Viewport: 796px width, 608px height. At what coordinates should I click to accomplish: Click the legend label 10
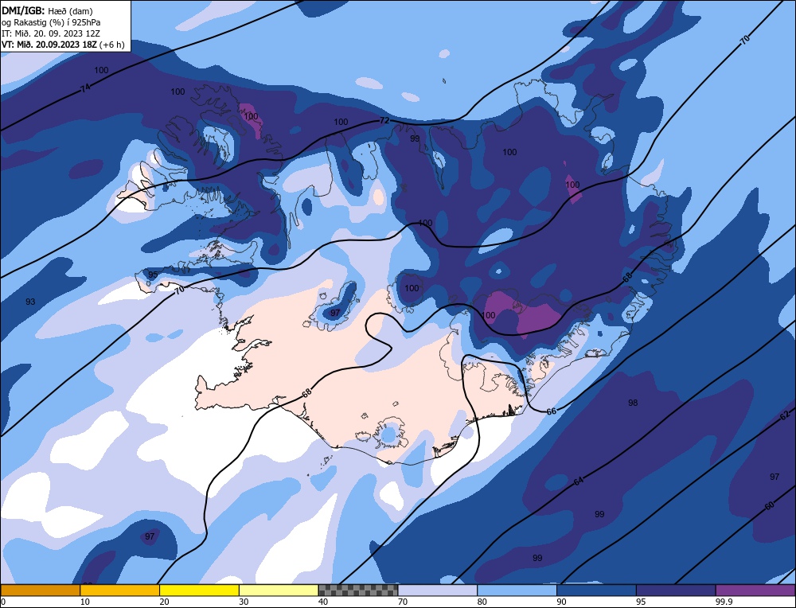click(x=85, y=602)
